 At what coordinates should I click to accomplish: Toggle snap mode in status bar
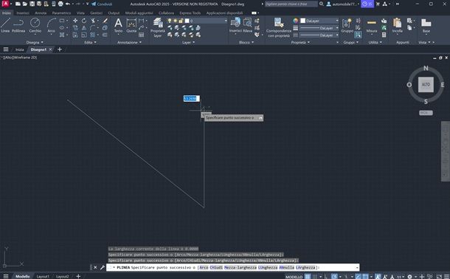tap(315, 276)
